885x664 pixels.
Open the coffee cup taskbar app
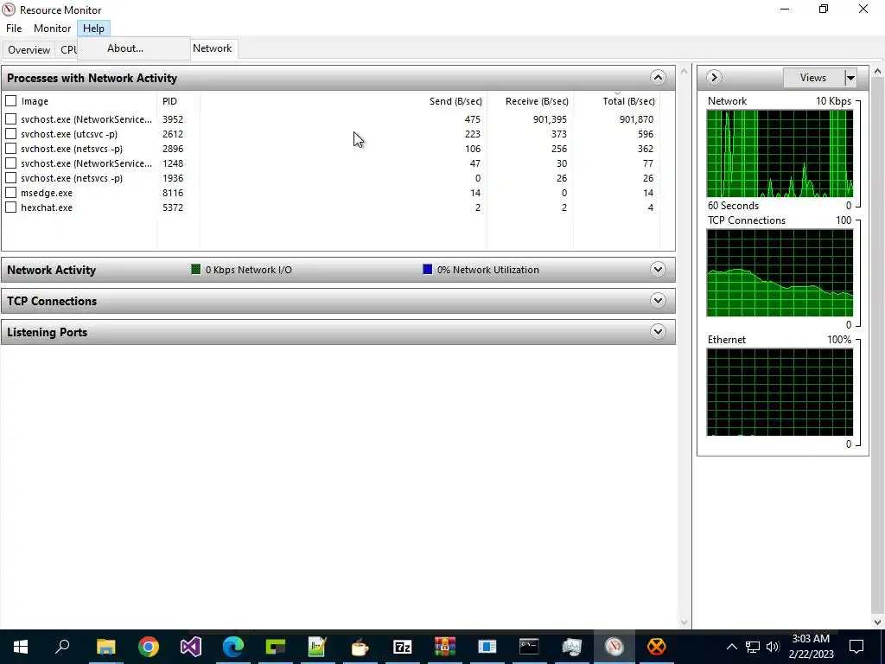(x=360, y=647)
